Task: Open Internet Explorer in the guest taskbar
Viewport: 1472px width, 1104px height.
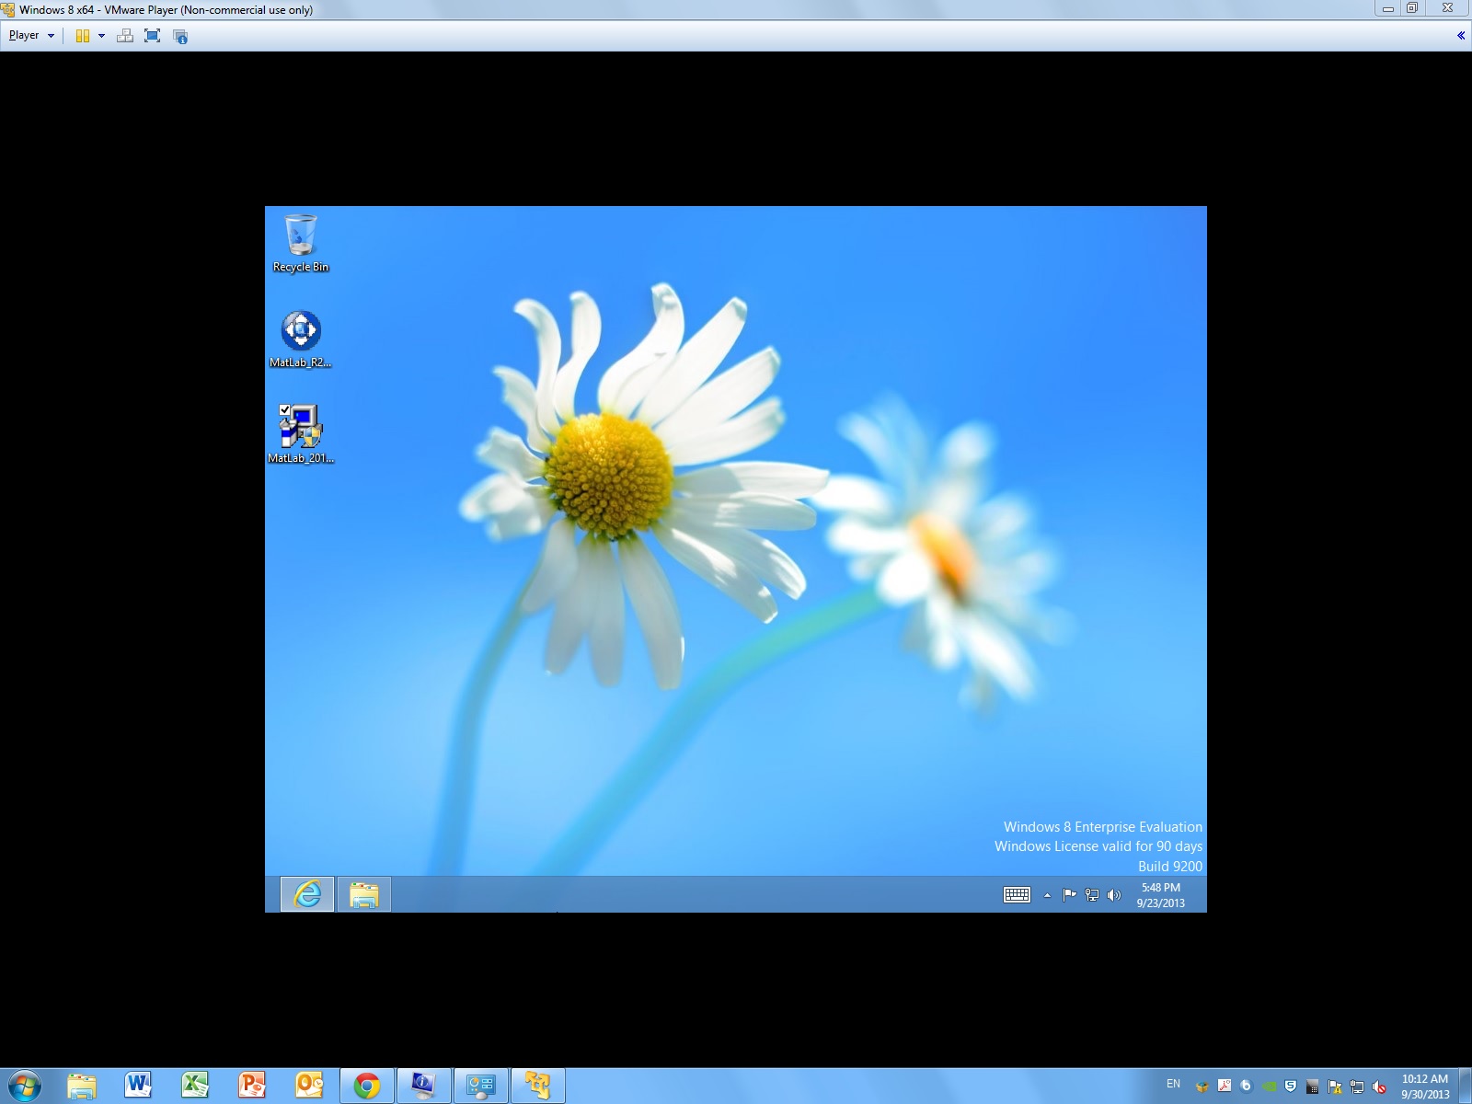Action: [x=307, y=894]
